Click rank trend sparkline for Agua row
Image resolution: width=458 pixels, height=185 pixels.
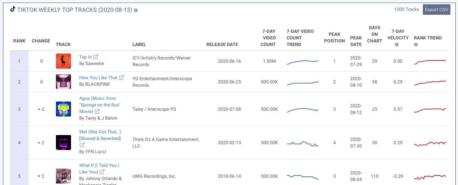coord(430,110)
